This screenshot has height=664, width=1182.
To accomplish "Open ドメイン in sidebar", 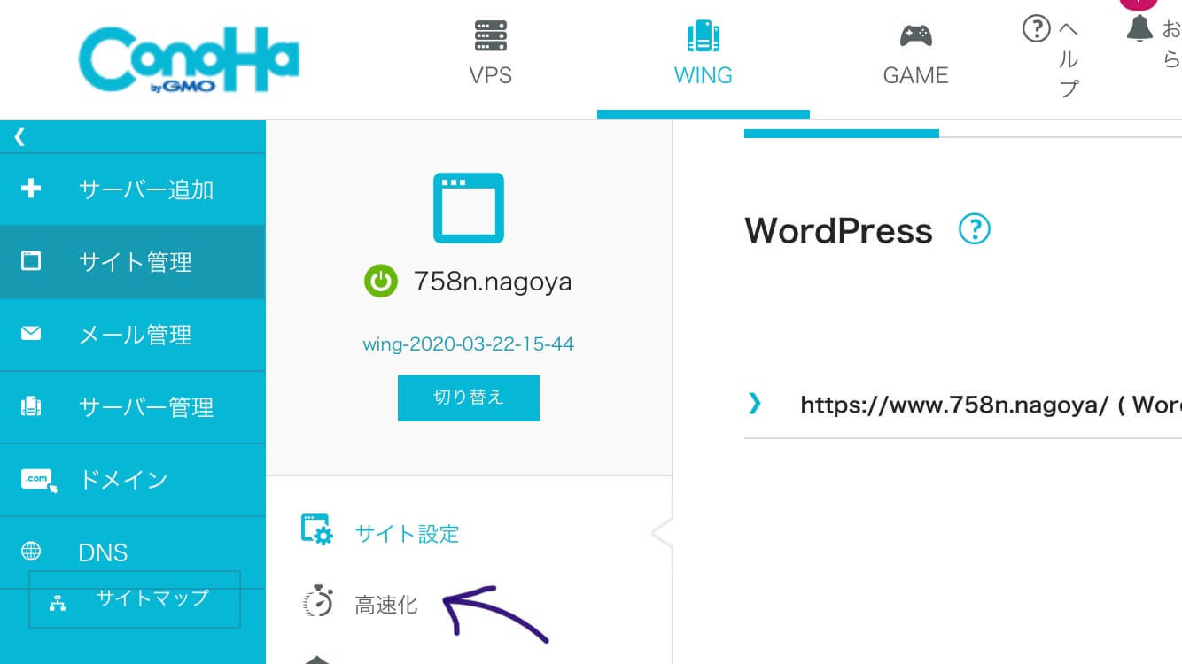I will click(133, 480).
